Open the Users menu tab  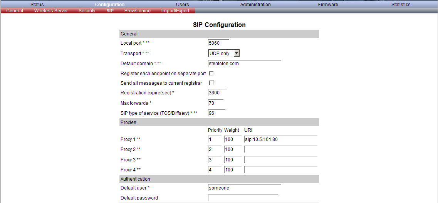tap(183, 5)
